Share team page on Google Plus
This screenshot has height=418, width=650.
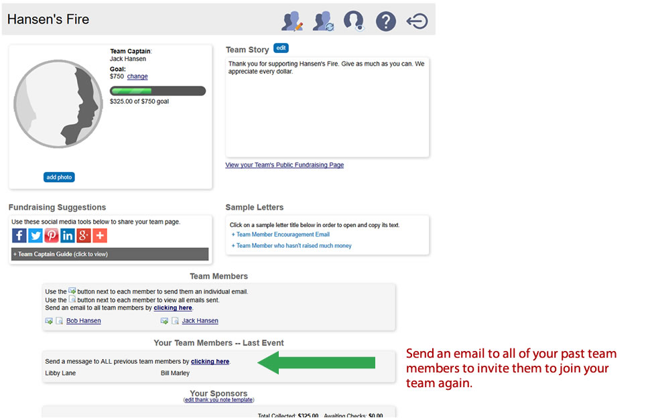coord(84,236)
